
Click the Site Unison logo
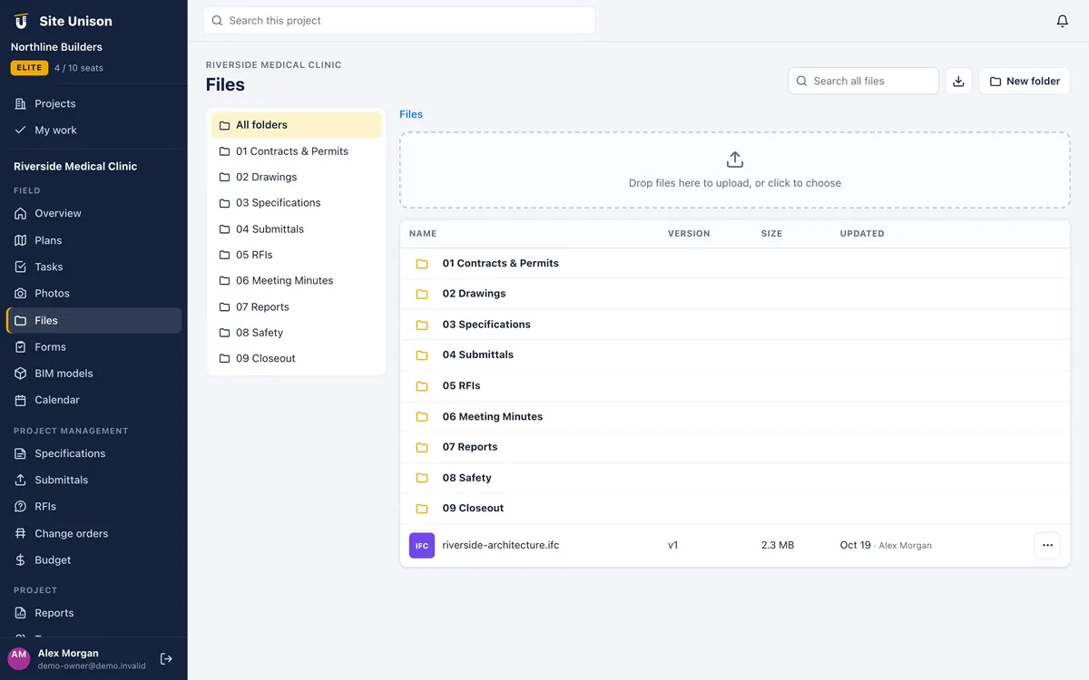coord(22,21)
